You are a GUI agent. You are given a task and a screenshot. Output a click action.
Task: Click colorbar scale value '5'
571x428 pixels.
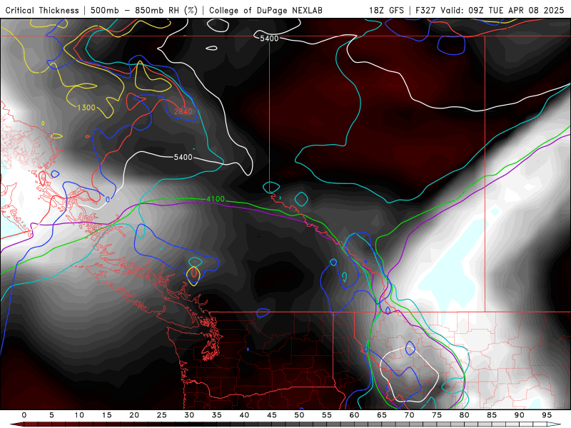pyautogui.click(x=51, y=415)
